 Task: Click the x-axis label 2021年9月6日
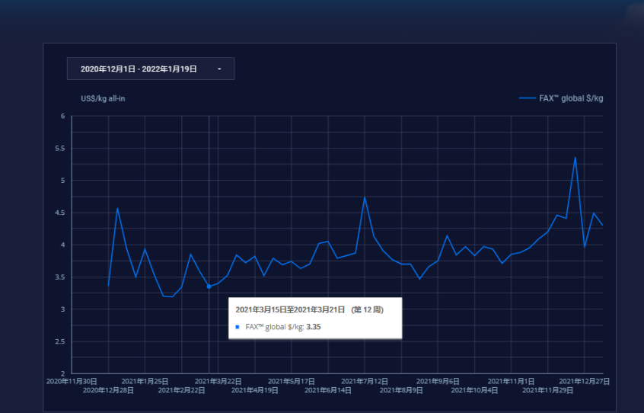coord(438,380)
